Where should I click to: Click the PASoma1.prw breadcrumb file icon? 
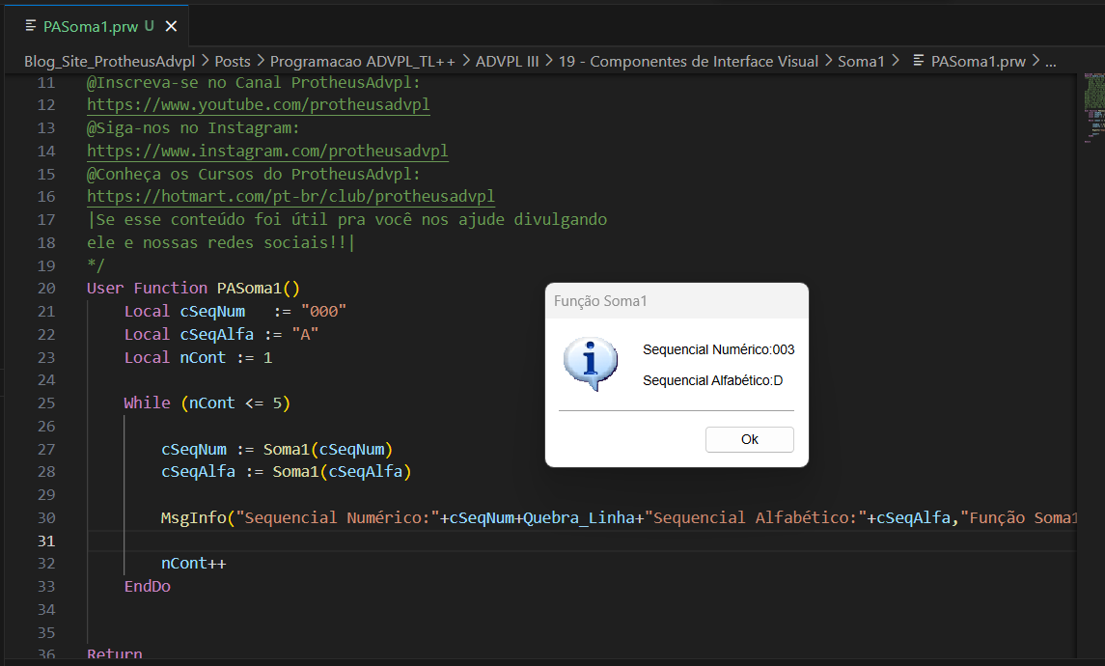click(x=918, y=61)
